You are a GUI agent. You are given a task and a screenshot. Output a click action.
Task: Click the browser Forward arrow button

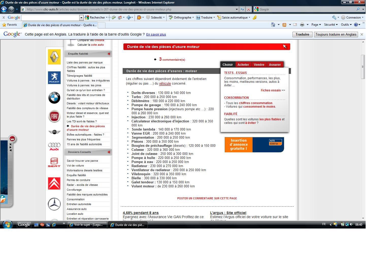tap(11, 9)
